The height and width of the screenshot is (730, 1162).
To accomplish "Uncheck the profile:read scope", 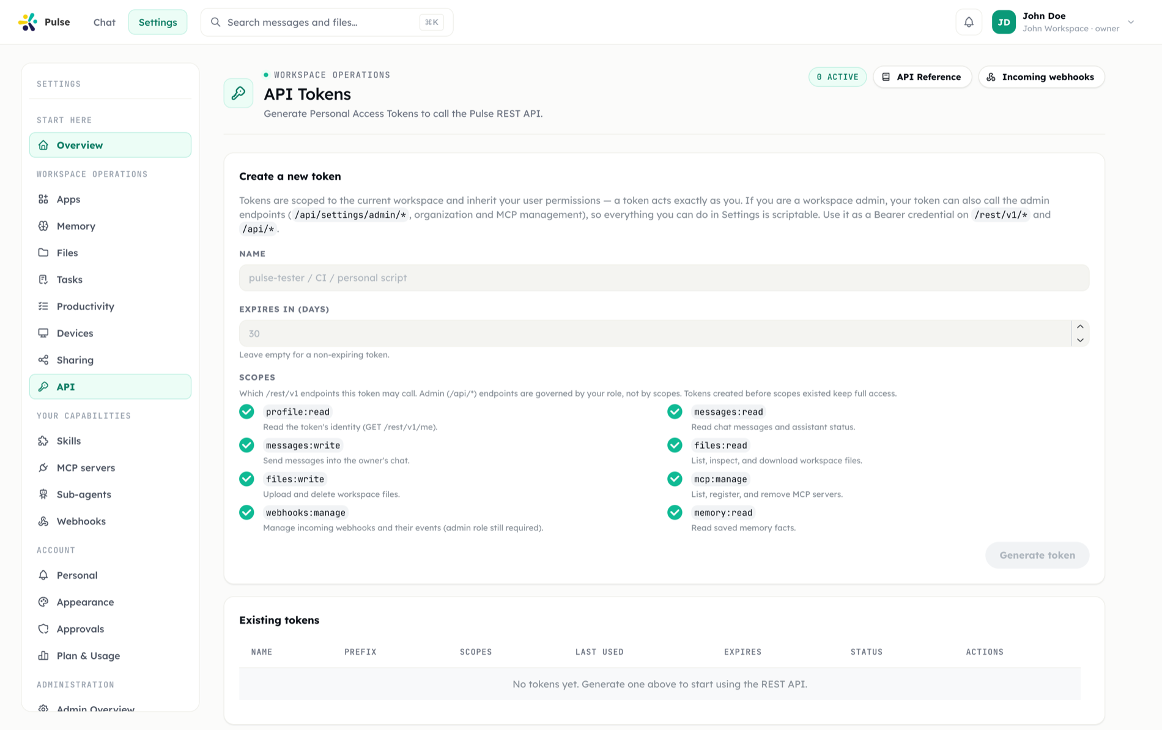I will coord(246,412).
